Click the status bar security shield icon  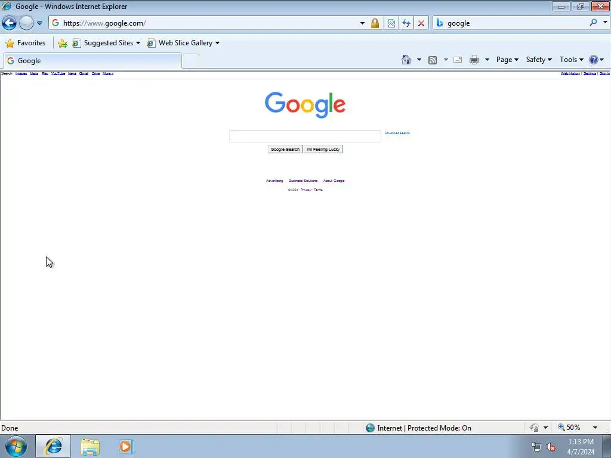pyautogui.click(x=534, y=428)
